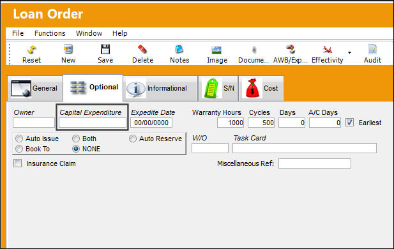Click the Capital Expenditure input field
This screenshot has width=394, height=249.
pos(93,123)
